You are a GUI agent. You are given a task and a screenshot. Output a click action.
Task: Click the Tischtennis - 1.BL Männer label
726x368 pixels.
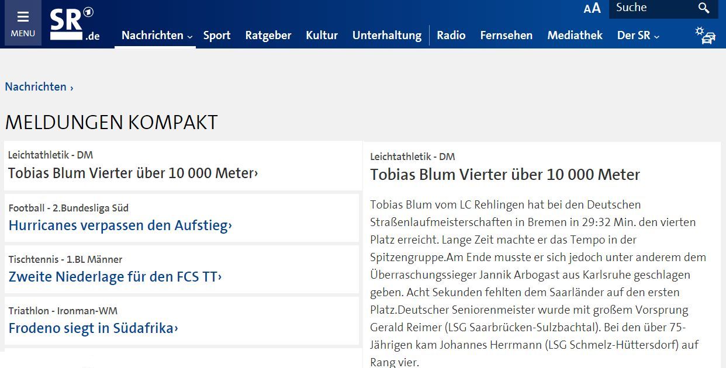65,259
